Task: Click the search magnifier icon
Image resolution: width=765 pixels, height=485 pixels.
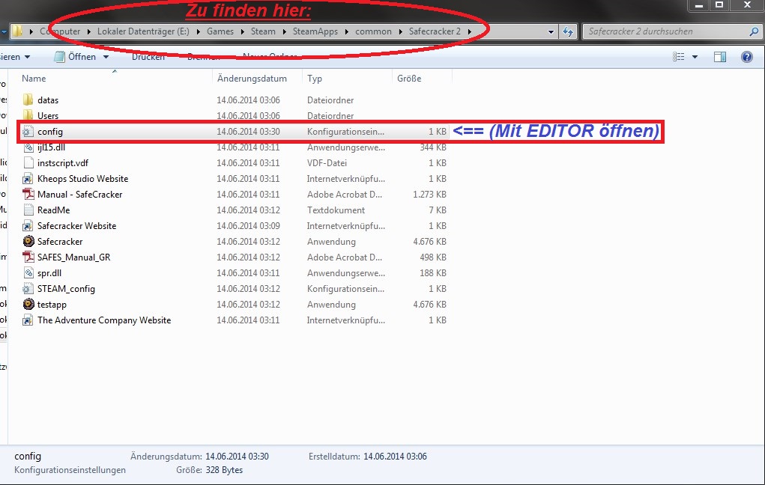Action: pyautogui.click(x=754, y=31)
